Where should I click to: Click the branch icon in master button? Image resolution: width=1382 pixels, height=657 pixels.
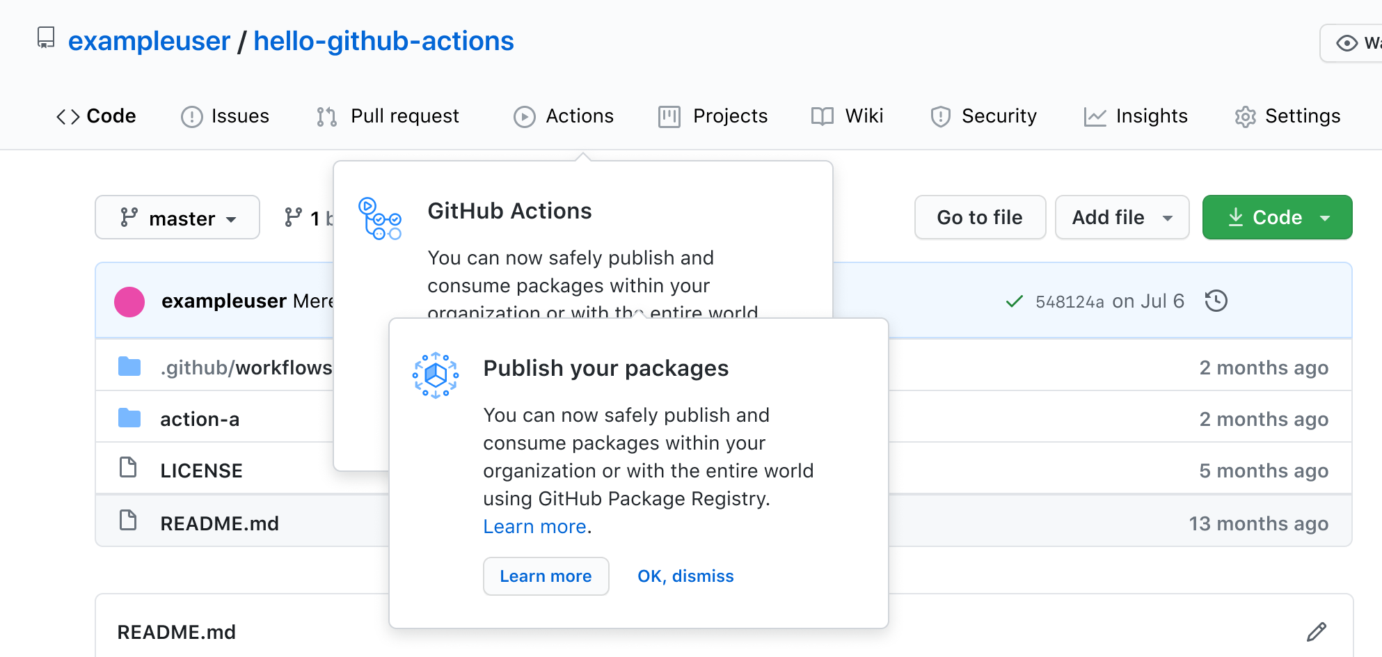[129, 217]
